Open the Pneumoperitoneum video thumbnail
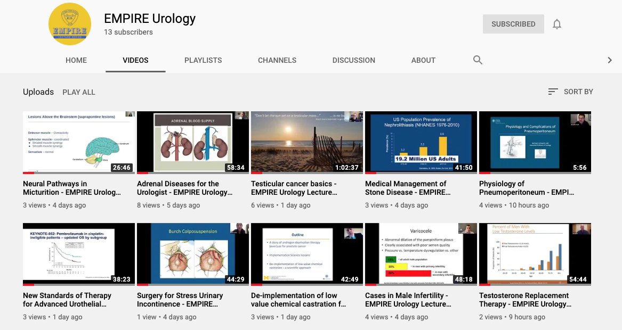This screenshot has height=330, width=622. (535, 143)
